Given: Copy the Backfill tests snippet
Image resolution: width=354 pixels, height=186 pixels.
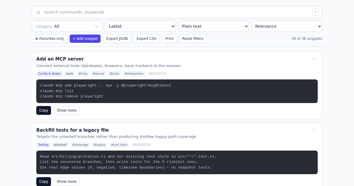Looking at the screenshot, I should (x=44, y=182).
